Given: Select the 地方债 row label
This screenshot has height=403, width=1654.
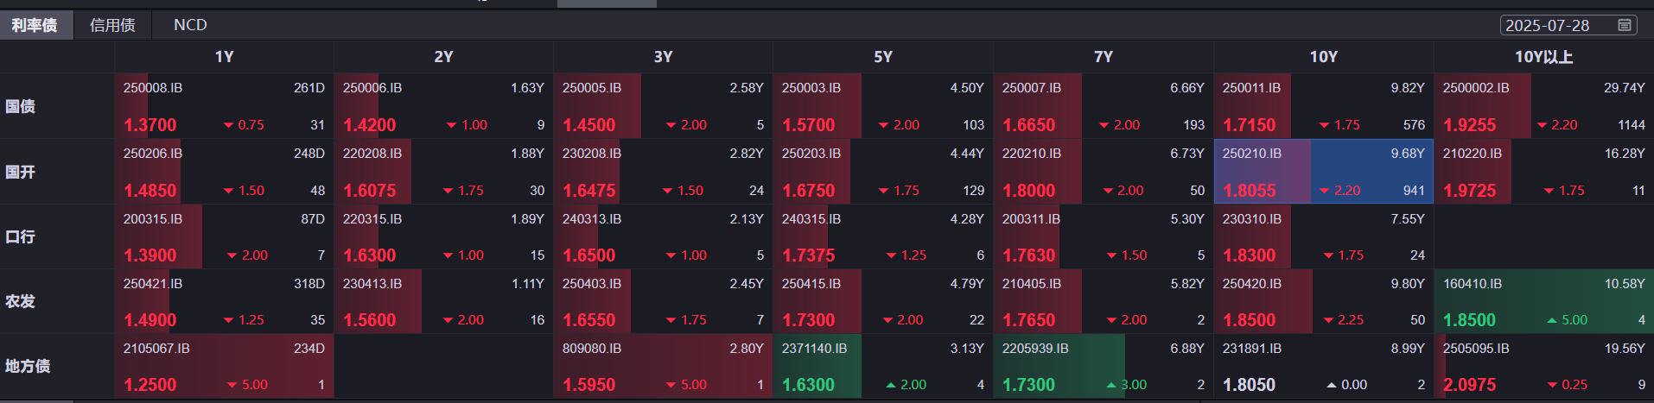Looking at the screenshot, I should [28, 366].
